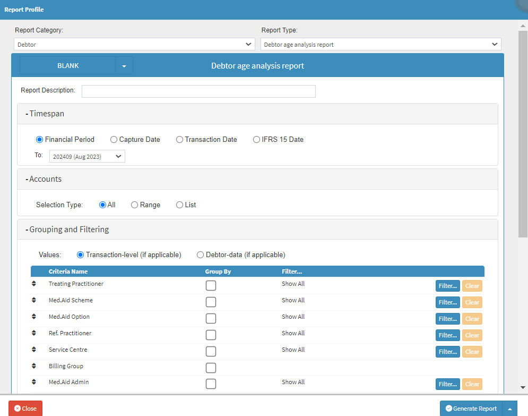Click the sort arrows beside Ref. Practitioner
528x416 pixels.
tap(34, 334)
